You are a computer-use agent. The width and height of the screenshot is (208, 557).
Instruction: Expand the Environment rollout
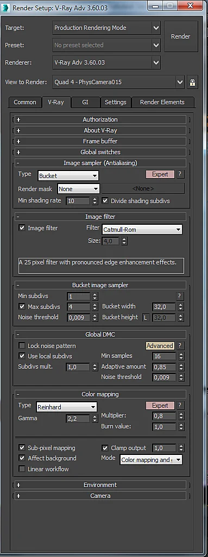100,485
